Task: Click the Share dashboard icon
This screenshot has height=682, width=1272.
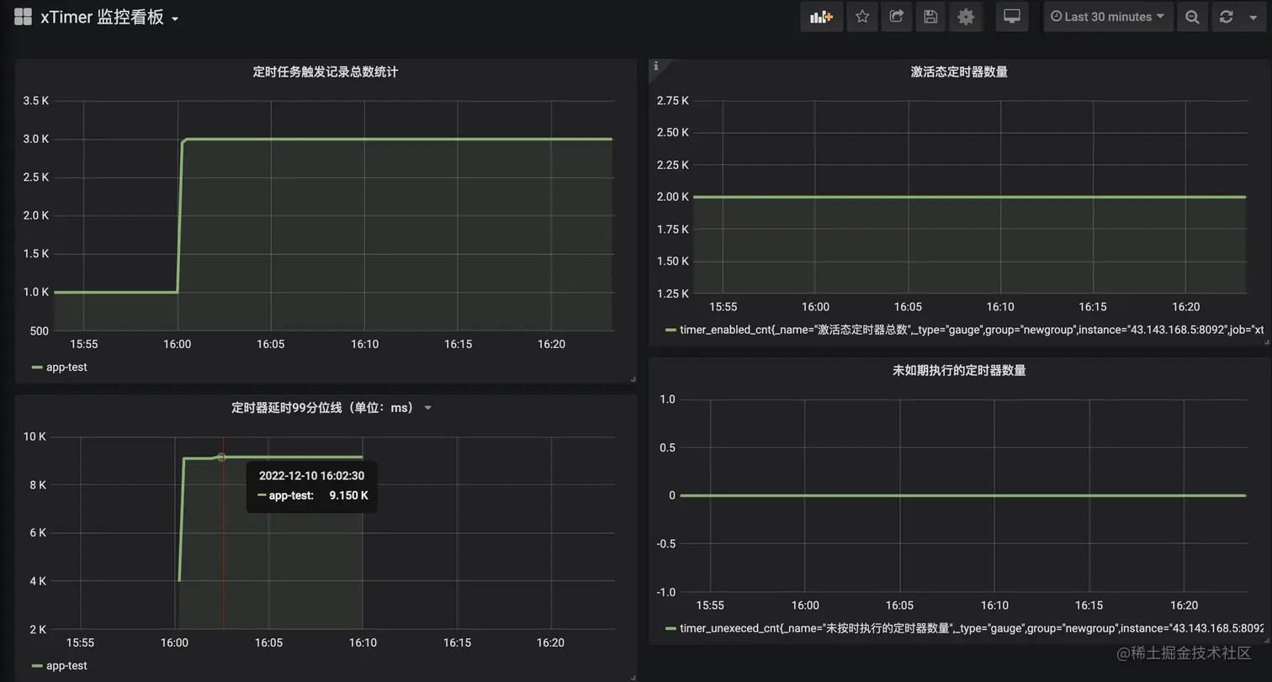Action: (x=897, y=17)
